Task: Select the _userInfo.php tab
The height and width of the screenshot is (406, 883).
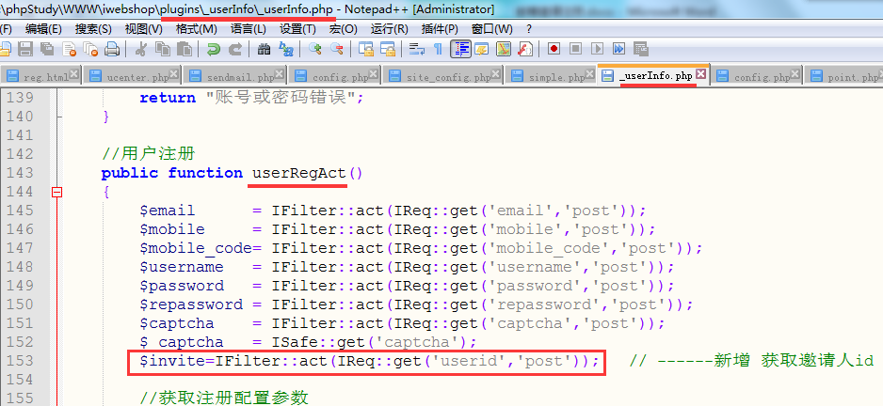Action: (655, 76)
